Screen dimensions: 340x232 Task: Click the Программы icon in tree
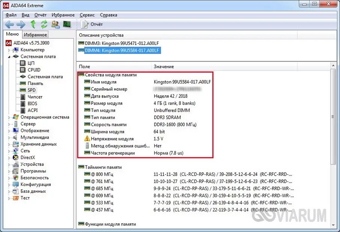(x=16, y=171)
